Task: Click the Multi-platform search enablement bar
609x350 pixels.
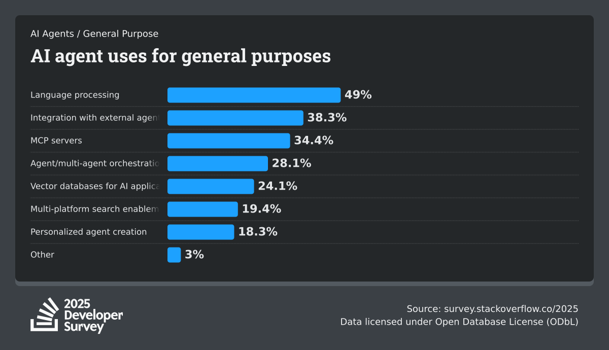Action: click(x=202, y=209)
